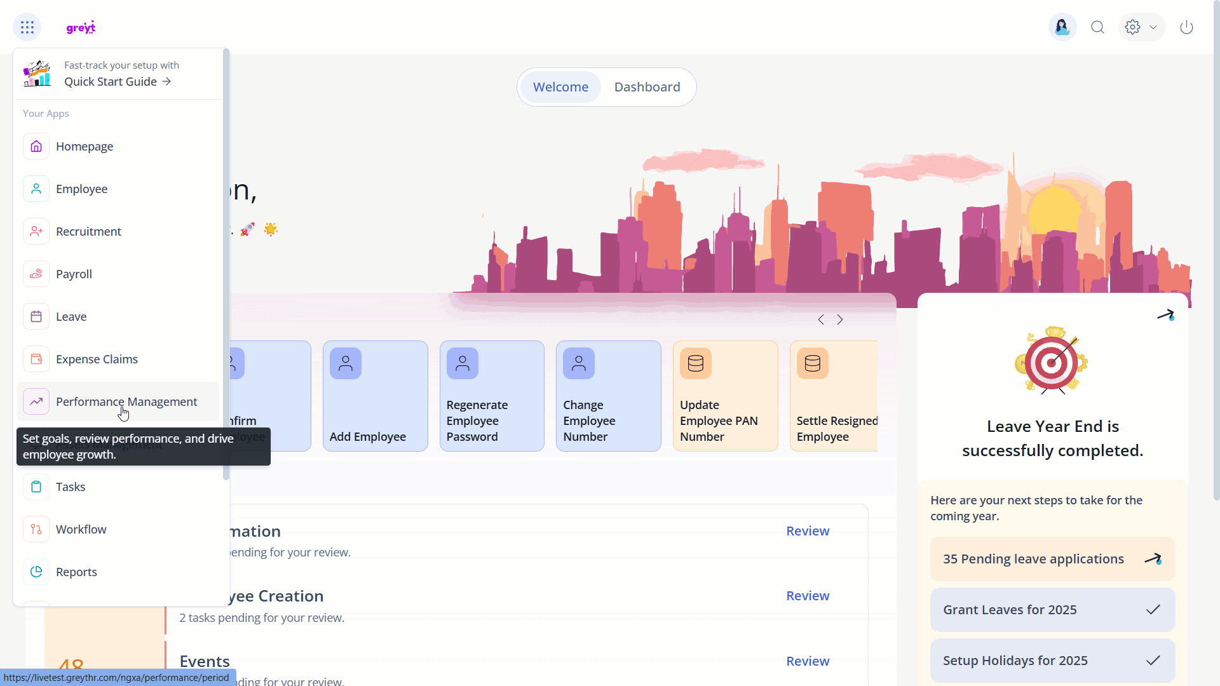This screenshot has height=686, width=1220.
Task: Open the user profile avatar
Action: 1062,27
